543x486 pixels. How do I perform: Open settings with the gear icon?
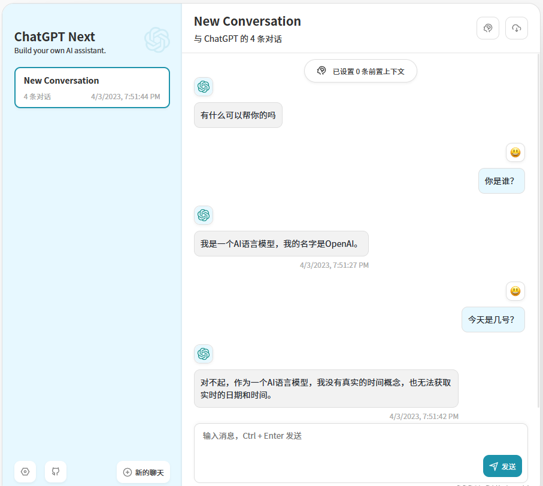(x=25, y=472)
